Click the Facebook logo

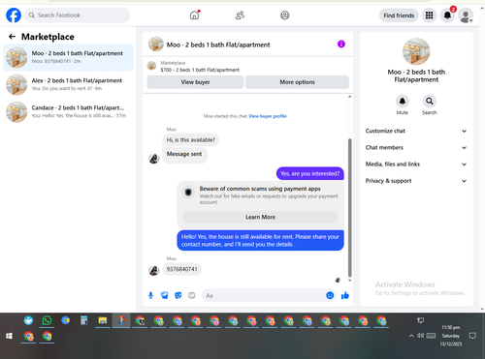click(14, 15)
